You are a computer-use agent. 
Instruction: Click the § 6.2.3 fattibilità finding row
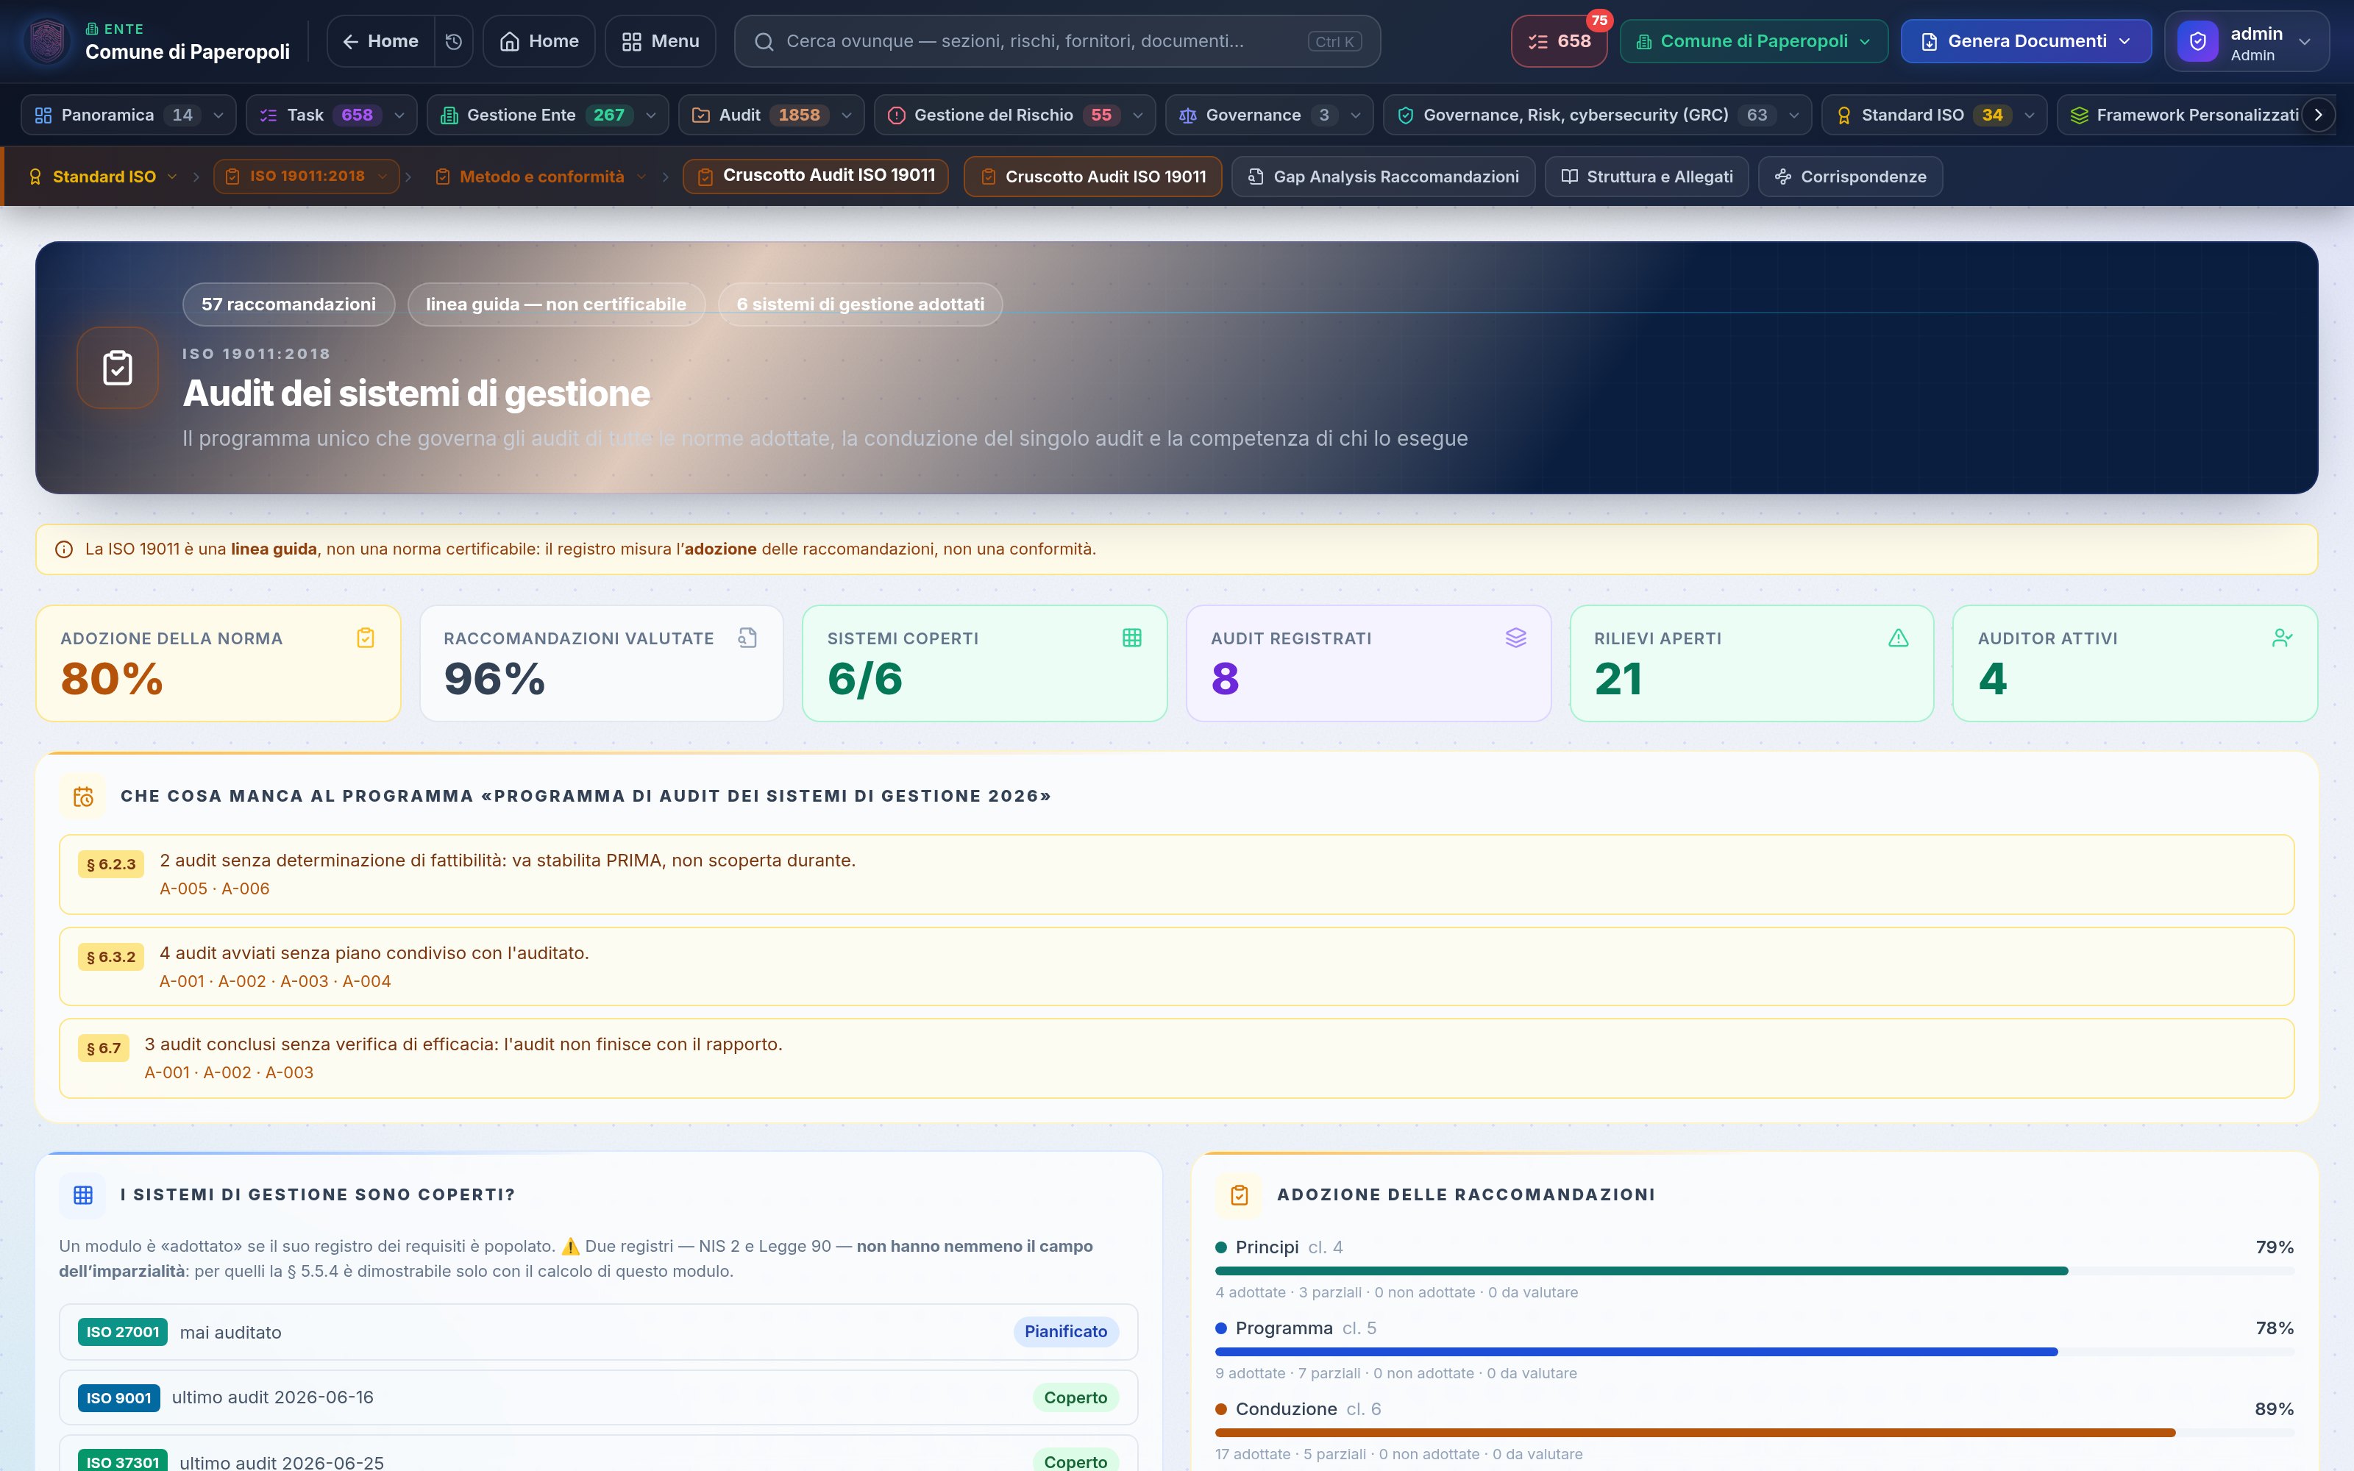click(x=1176, y=875)
